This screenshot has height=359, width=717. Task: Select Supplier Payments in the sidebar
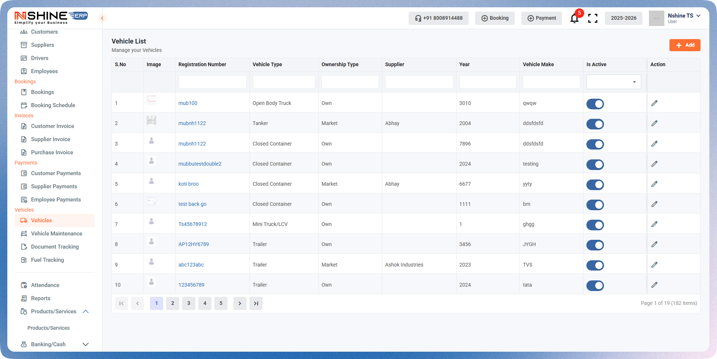tap(53, 186)
